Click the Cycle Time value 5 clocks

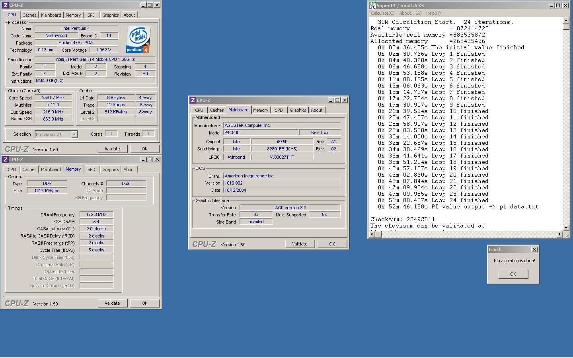[x=96, y=250]
